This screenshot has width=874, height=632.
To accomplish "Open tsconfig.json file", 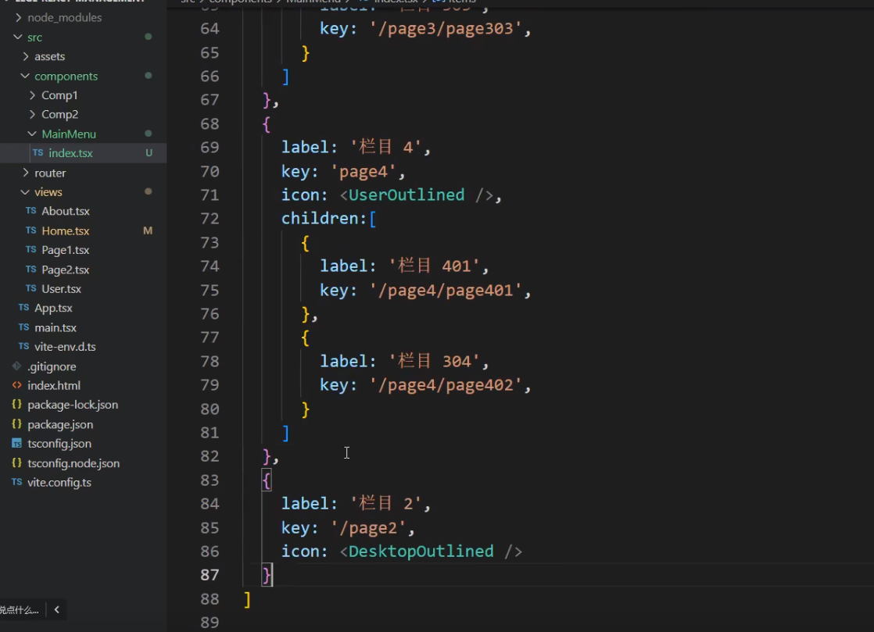I will [59, 444].
